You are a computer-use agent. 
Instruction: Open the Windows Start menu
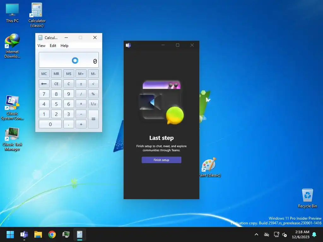tap(10, 234)
